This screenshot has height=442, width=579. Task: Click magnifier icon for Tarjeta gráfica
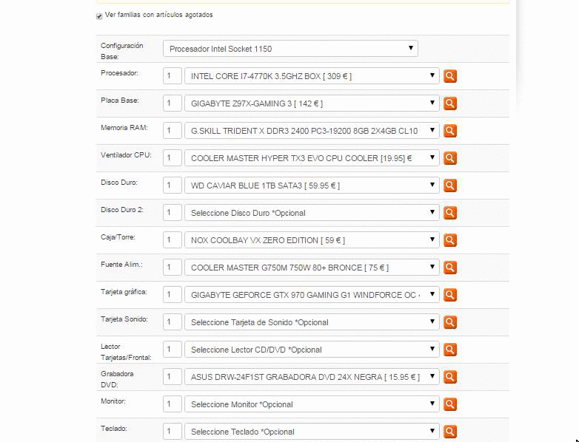pyautogui.click(x=449, y=295)
